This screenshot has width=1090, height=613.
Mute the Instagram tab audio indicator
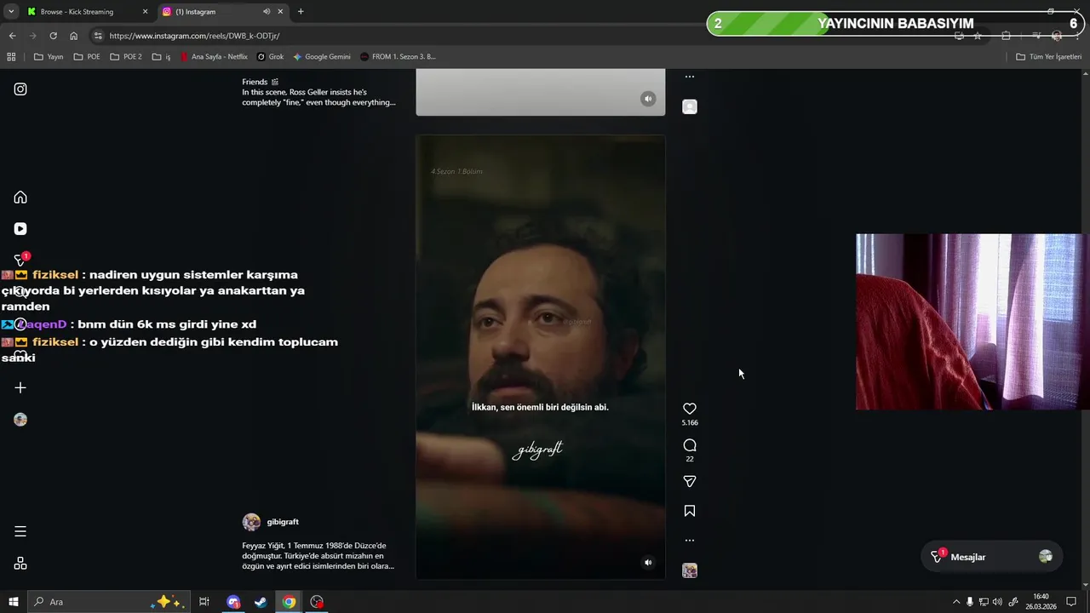[267, 12]
